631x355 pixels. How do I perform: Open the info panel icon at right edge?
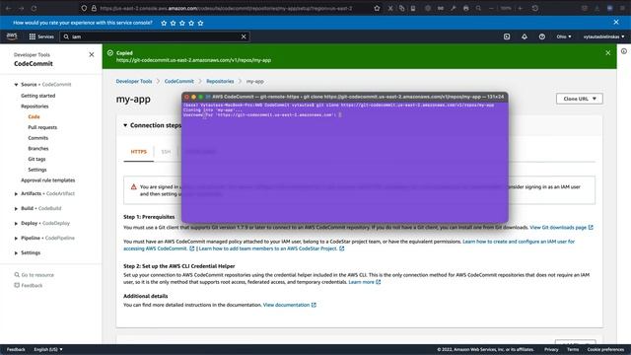(624, 51)
